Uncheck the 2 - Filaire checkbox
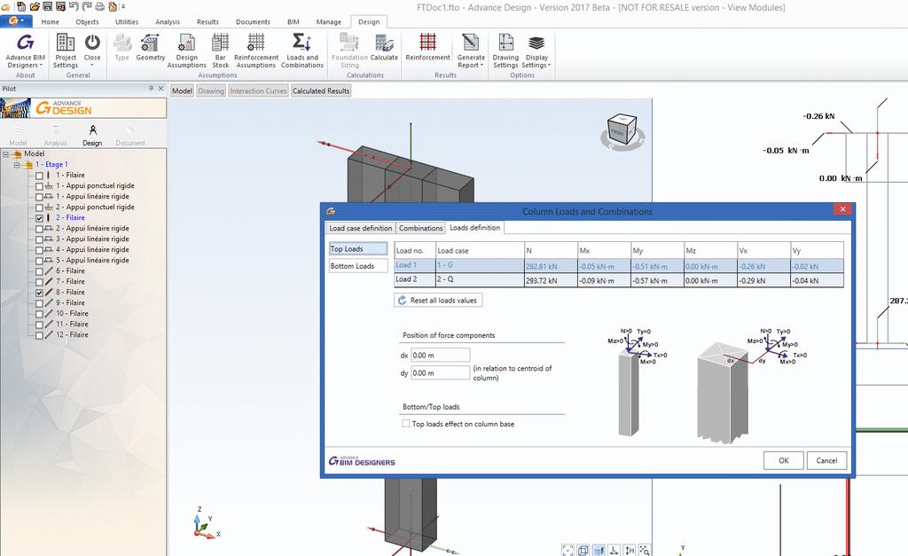 pyautogui.click(x=39, y=218)
